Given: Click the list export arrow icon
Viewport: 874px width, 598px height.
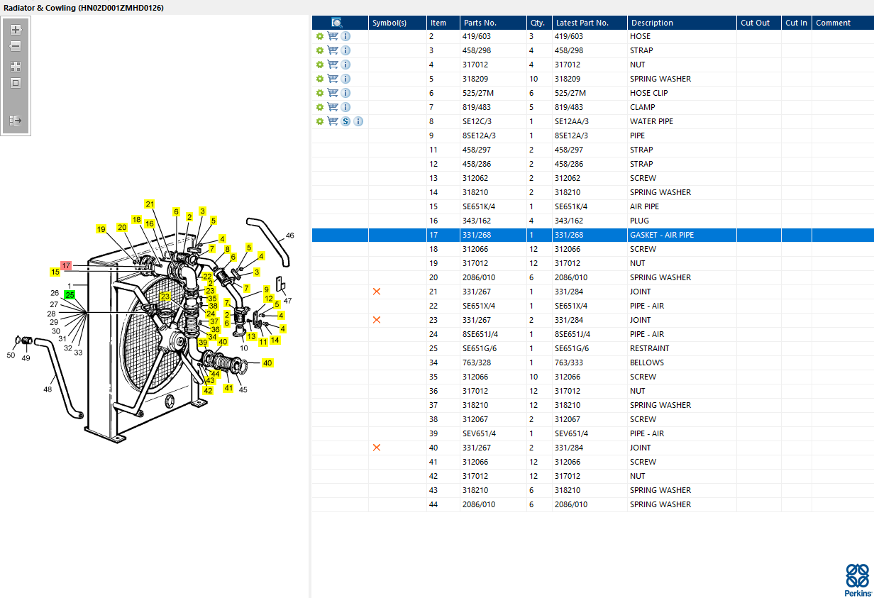Looking at the screenshot, I should pyautogui.click(x=16, y=121).
